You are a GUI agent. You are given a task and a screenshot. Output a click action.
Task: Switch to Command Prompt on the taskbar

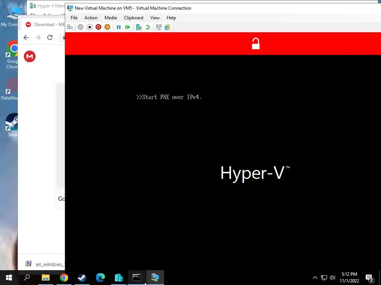coord(137,278)
